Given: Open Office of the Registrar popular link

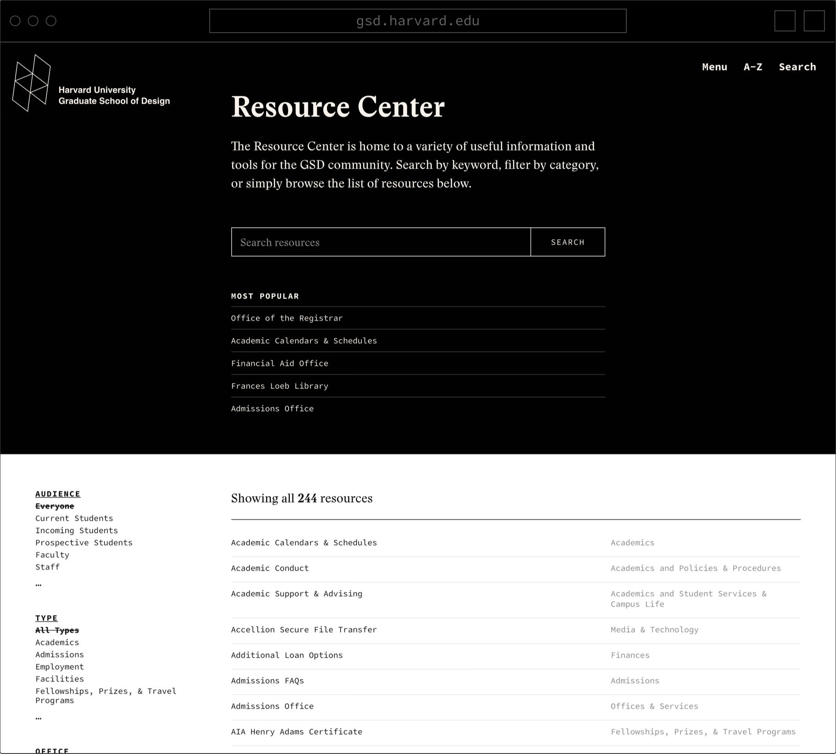Looking at the screenshot, I should (287, 318).
